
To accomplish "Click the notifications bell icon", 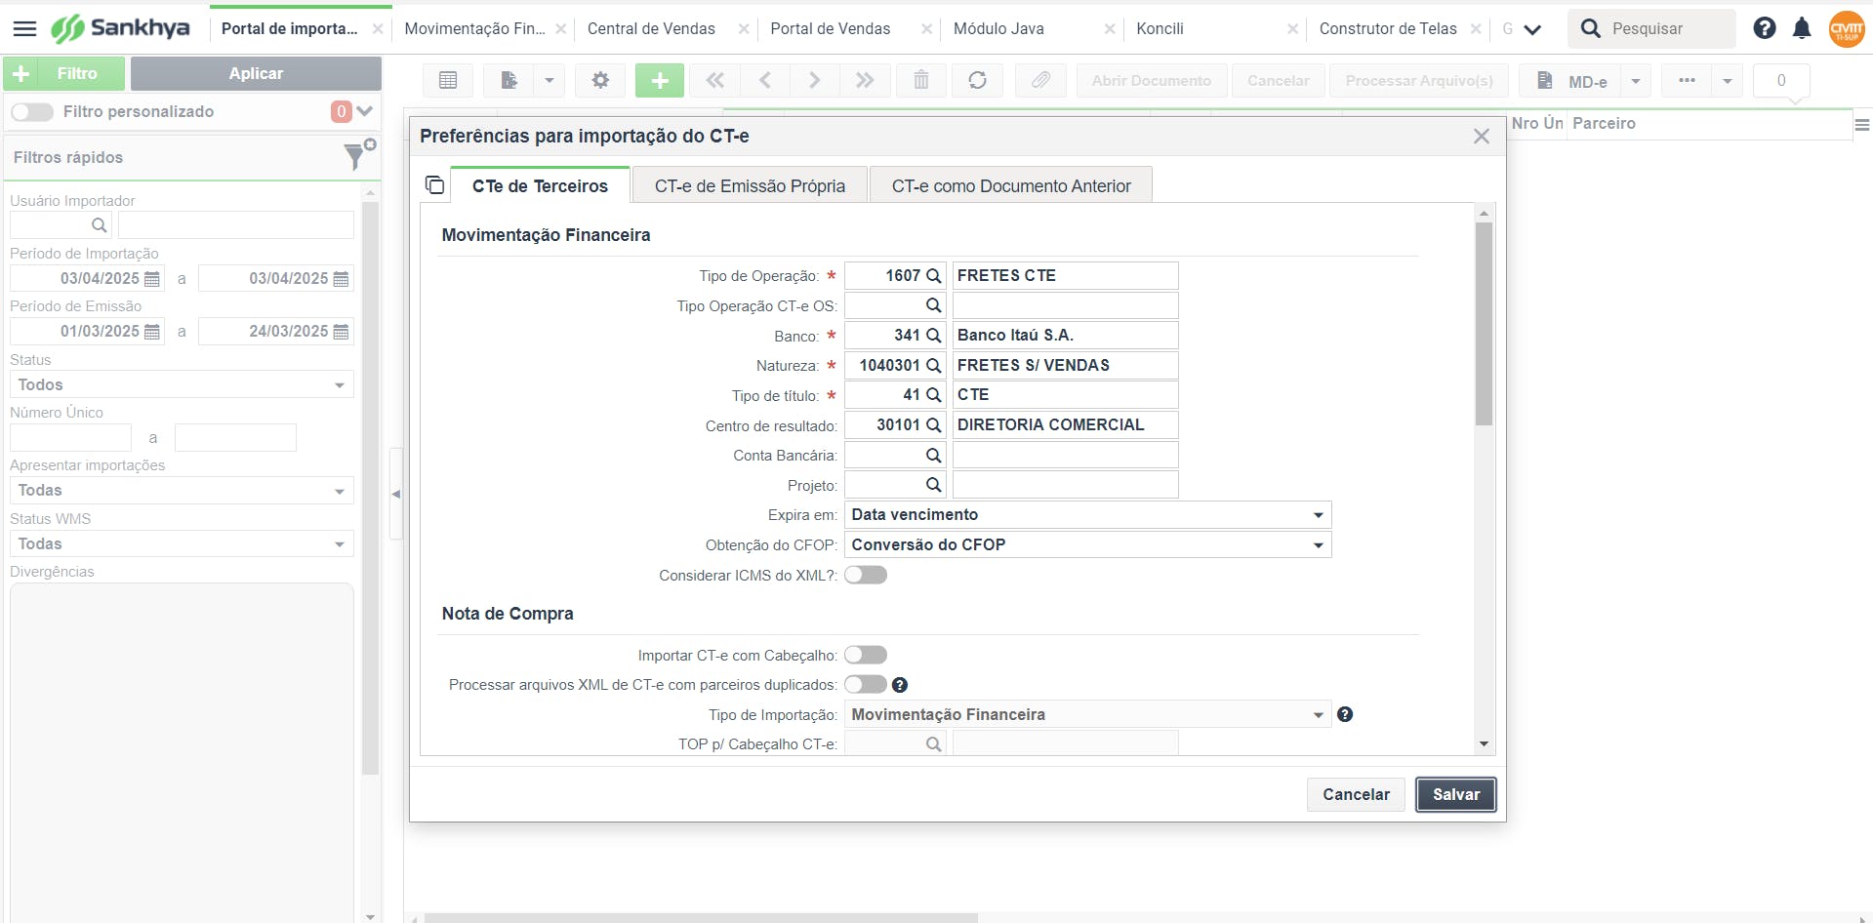I will point(1802,29).
